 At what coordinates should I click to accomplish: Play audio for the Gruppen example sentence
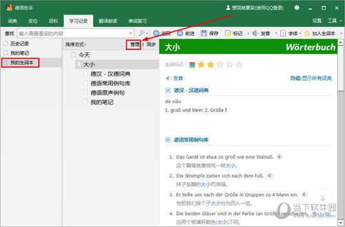click(x=304, y=194)
